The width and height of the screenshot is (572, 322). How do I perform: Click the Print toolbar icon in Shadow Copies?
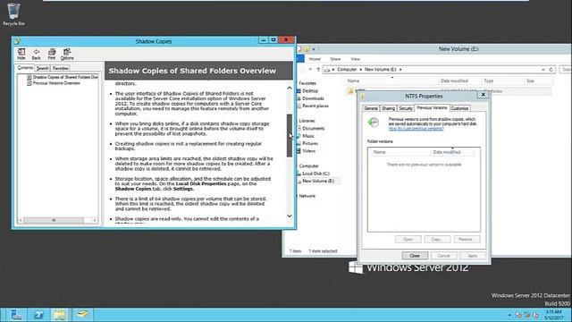(x=52, y=54)
